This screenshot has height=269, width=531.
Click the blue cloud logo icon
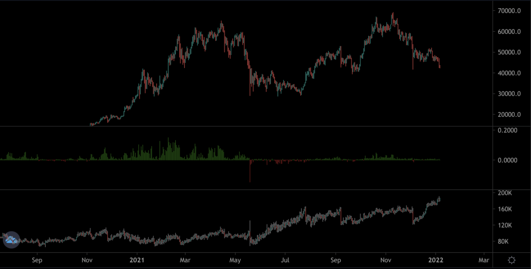coord(11,239)
